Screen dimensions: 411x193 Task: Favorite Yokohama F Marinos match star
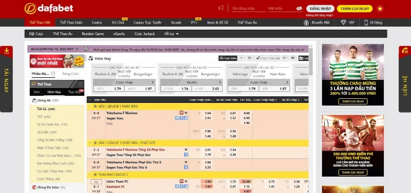click(x=186, y=113)
